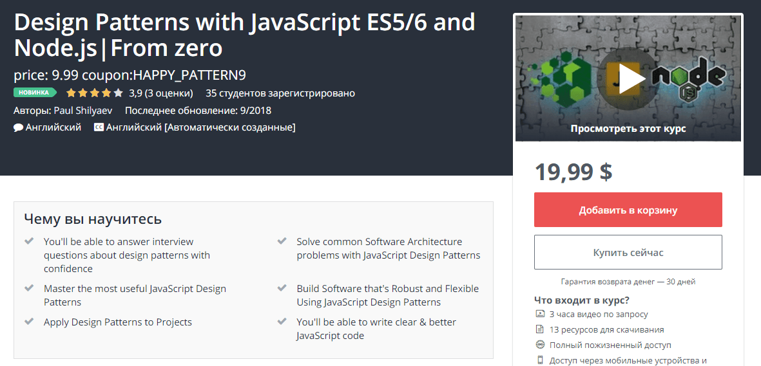
Task: Click 'answer interview questions' learning item text
Action: (x=127, y=255)
